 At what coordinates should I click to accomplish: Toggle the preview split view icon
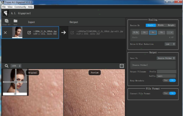pyautogui.click(x=122, y=66)
